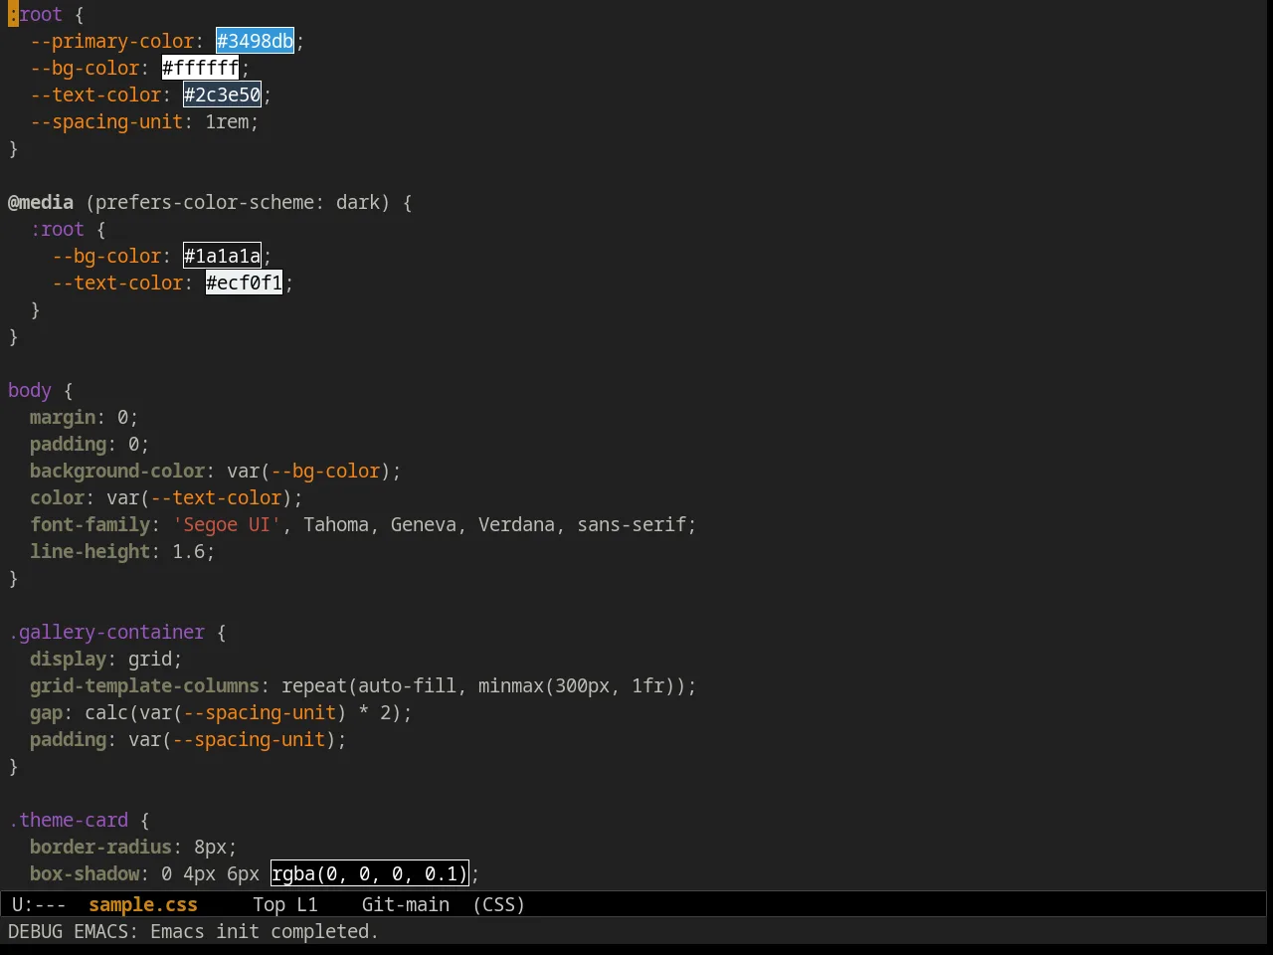Click --spacing-unit in the padding declaration
Image resolution: width=1273 pixels, height=955 pixels.
tap(249, 739)
